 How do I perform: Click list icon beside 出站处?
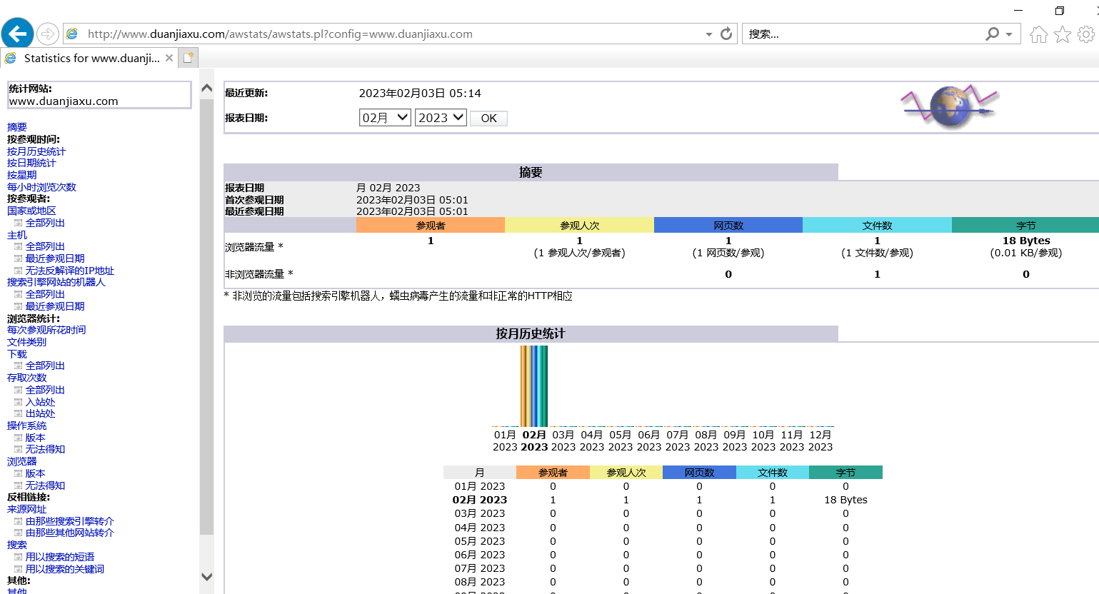(x=19, y=413)
